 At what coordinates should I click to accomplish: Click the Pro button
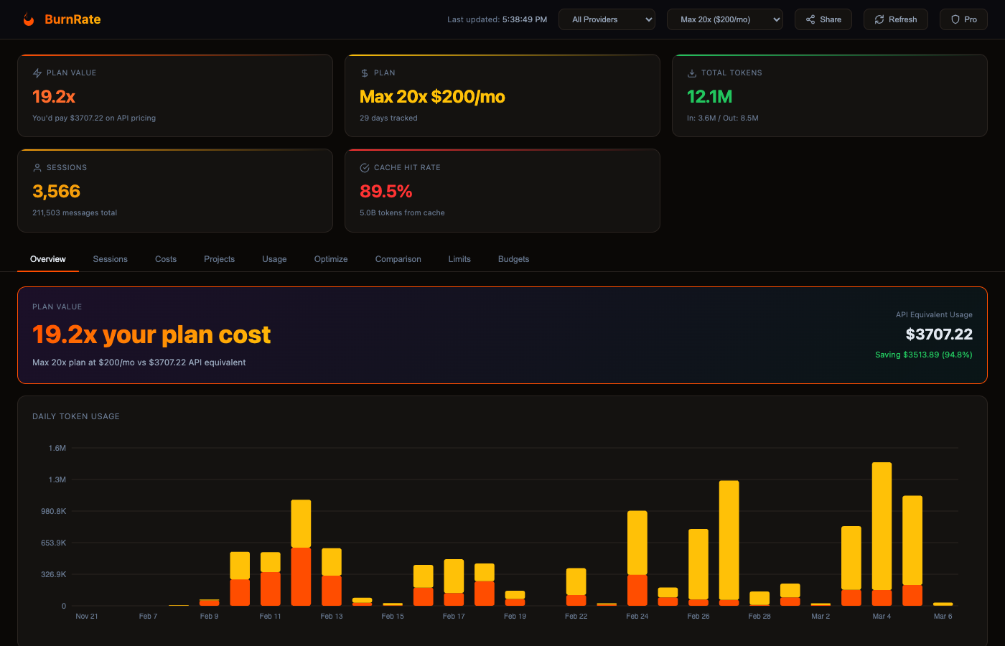(x=963, y=19)
